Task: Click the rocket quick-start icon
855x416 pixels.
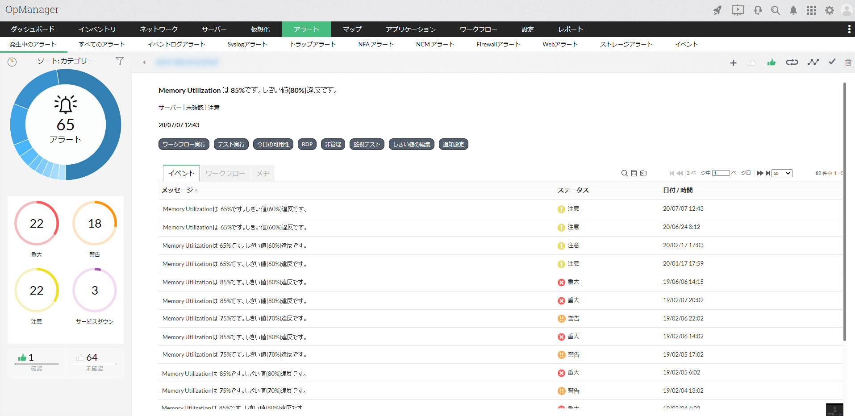Action: tap(717, 10)
